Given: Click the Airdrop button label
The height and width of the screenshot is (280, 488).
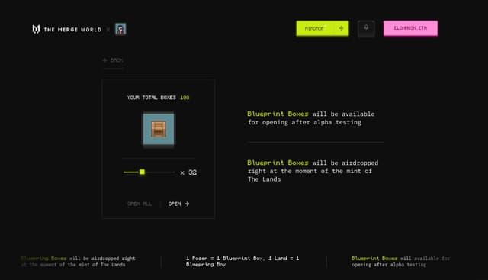Looking at the screenshot, I should point(314,28).
